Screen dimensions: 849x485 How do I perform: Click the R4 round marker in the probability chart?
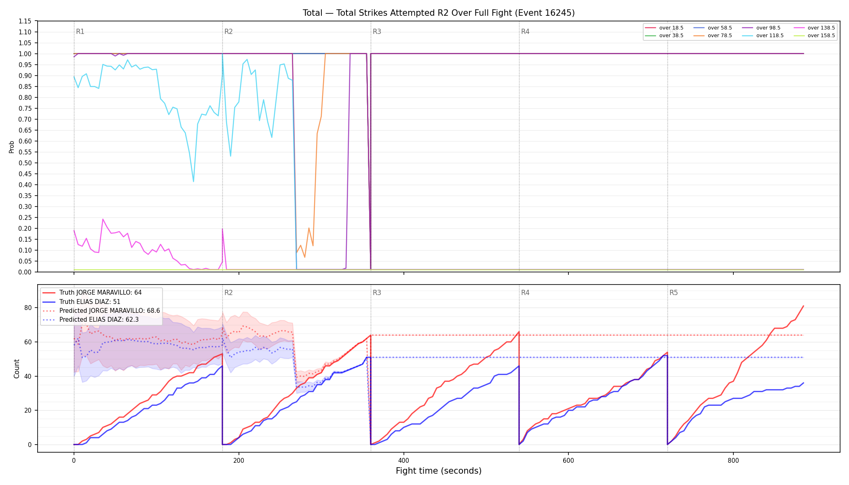525,32
